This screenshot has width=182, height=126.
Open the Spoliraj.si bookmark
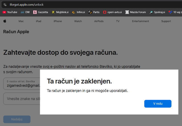(x=157, y=12)
